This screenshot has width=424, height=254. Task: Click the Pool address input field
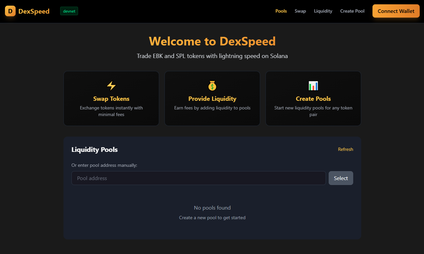point(198,178)
